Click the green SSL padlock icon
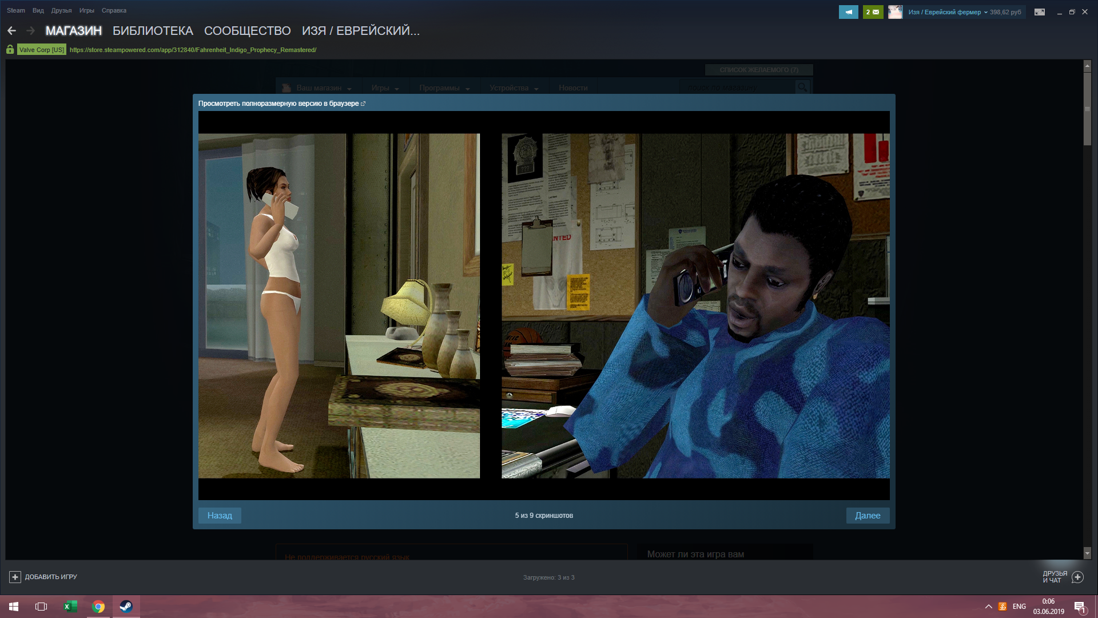Image resolution: width=1098 pixels, height=618 pixels. pyautogui.click(x=10, y=50)
